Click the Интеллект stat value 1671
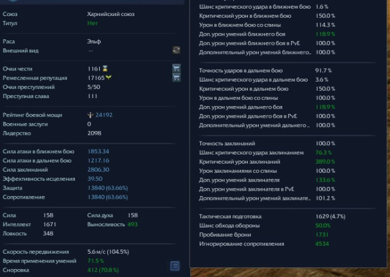390x277 pixels. click(50, 225)
